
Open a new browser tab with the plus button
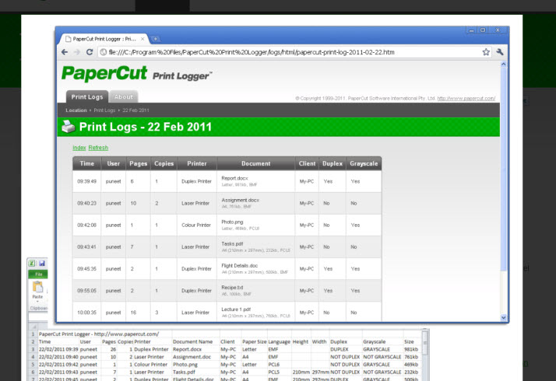click(x=155, y=39)
